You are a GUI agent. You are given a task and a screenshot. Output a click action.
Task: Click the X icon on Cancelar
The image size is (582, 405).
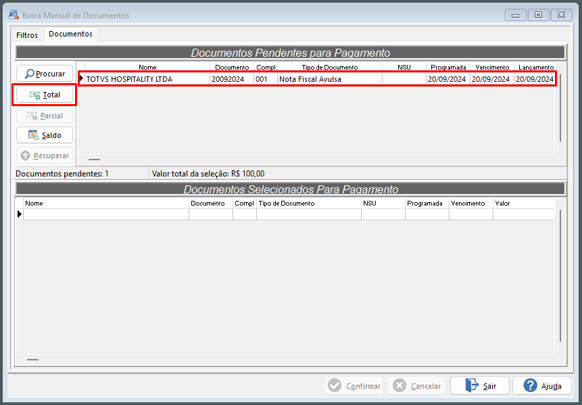click(399, 385)
